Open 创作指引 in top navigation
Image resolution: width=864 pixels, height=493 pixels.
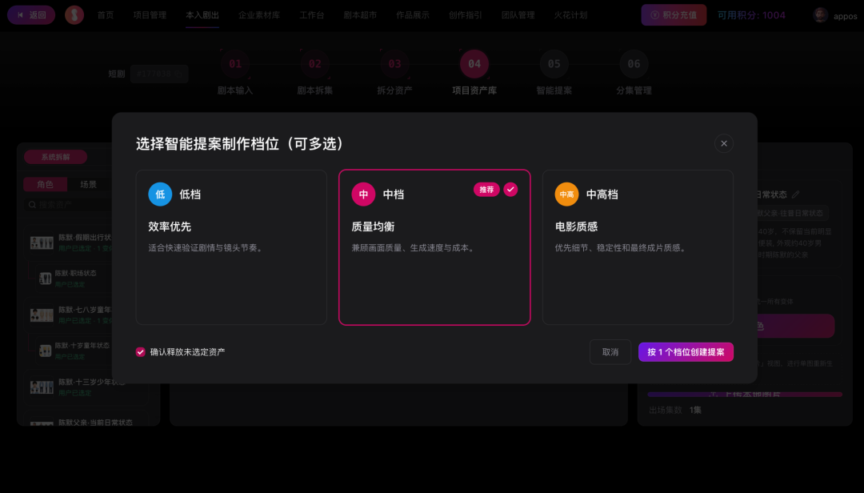(x=465, y=15)
